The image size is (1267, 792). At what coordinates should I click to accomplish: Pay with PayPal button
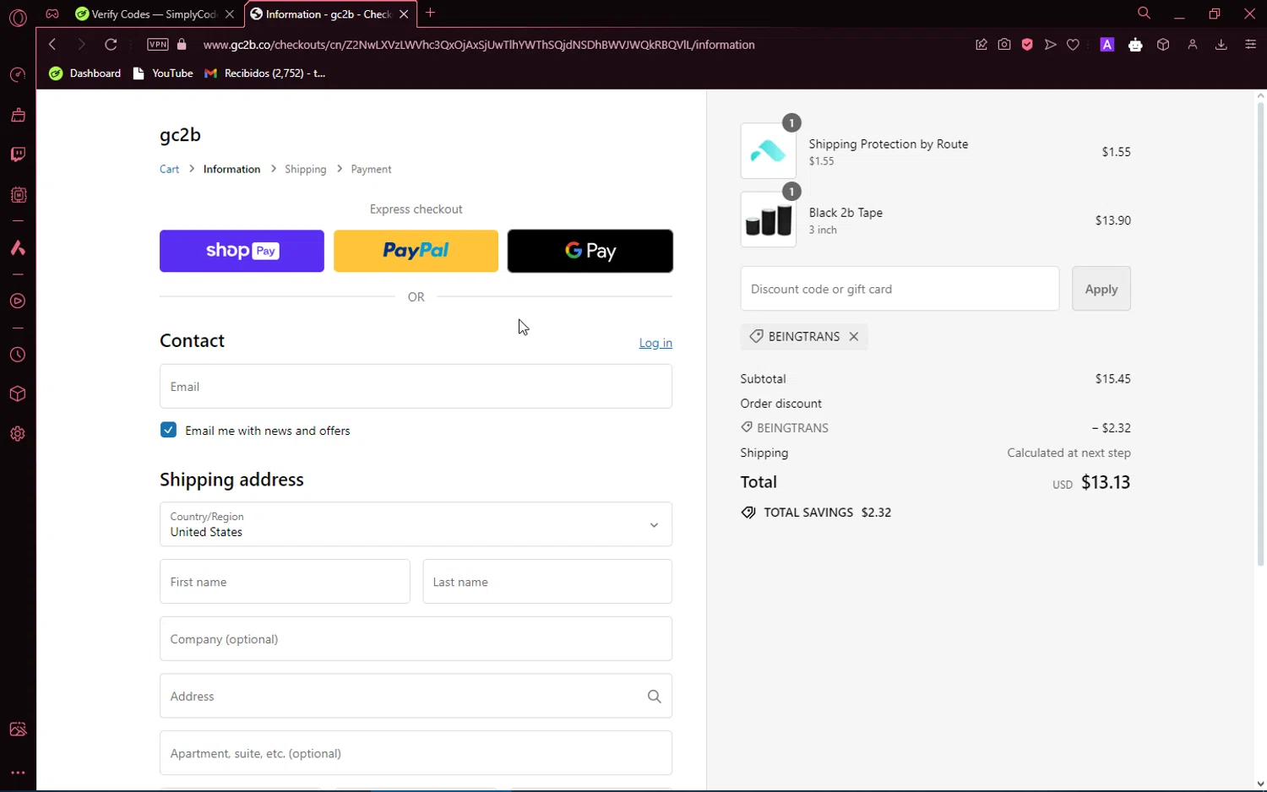point(416,251)
